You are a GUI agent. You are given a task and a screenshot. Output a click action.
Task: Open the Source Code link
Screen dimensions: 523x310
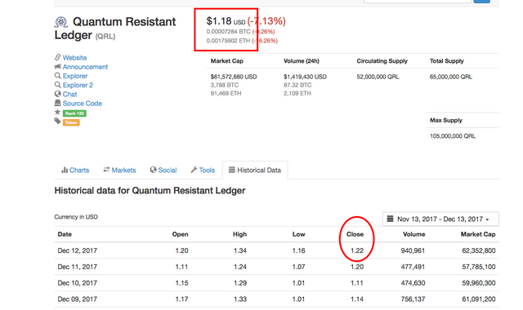click(83, 104)
